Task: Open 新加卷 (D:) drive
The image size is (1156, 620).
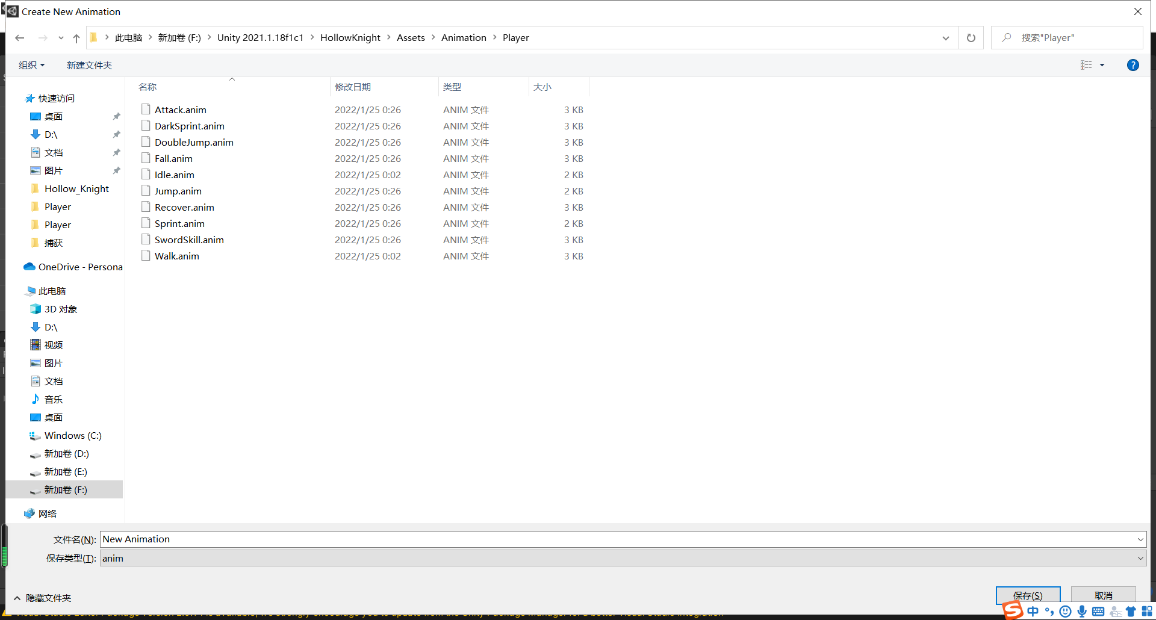Action: [x=66, y=453]
